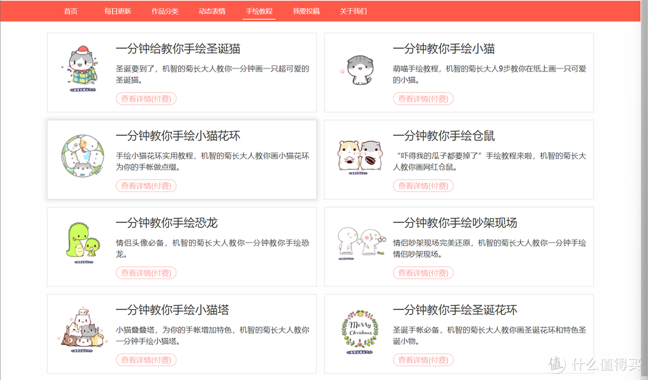Open the 关于我们 page

click(x=353, y=11)
